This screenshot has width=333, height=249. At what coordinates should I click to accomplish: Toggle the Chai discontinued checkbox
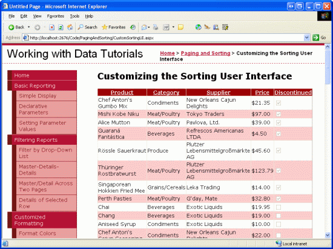(x=279, y=207)
